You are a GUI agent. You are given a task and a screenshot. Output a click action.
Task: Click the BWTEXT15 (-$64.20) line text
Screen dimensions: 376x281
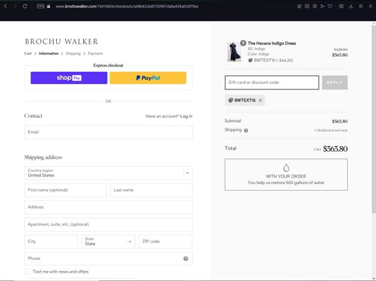click(273, 60)
